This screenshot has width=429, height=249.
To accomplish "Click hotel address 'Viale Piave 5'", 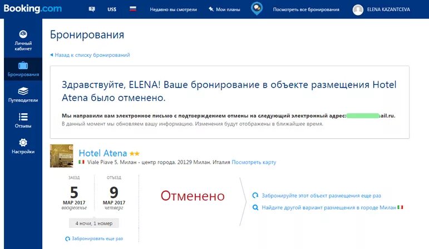I will click(x=102, y=162).
